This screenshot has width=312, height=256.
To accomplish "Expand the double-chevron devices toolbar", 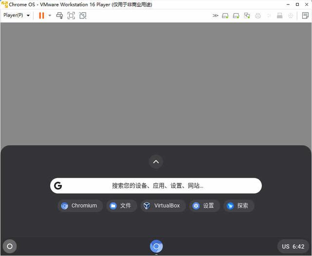I will [215, 16].
